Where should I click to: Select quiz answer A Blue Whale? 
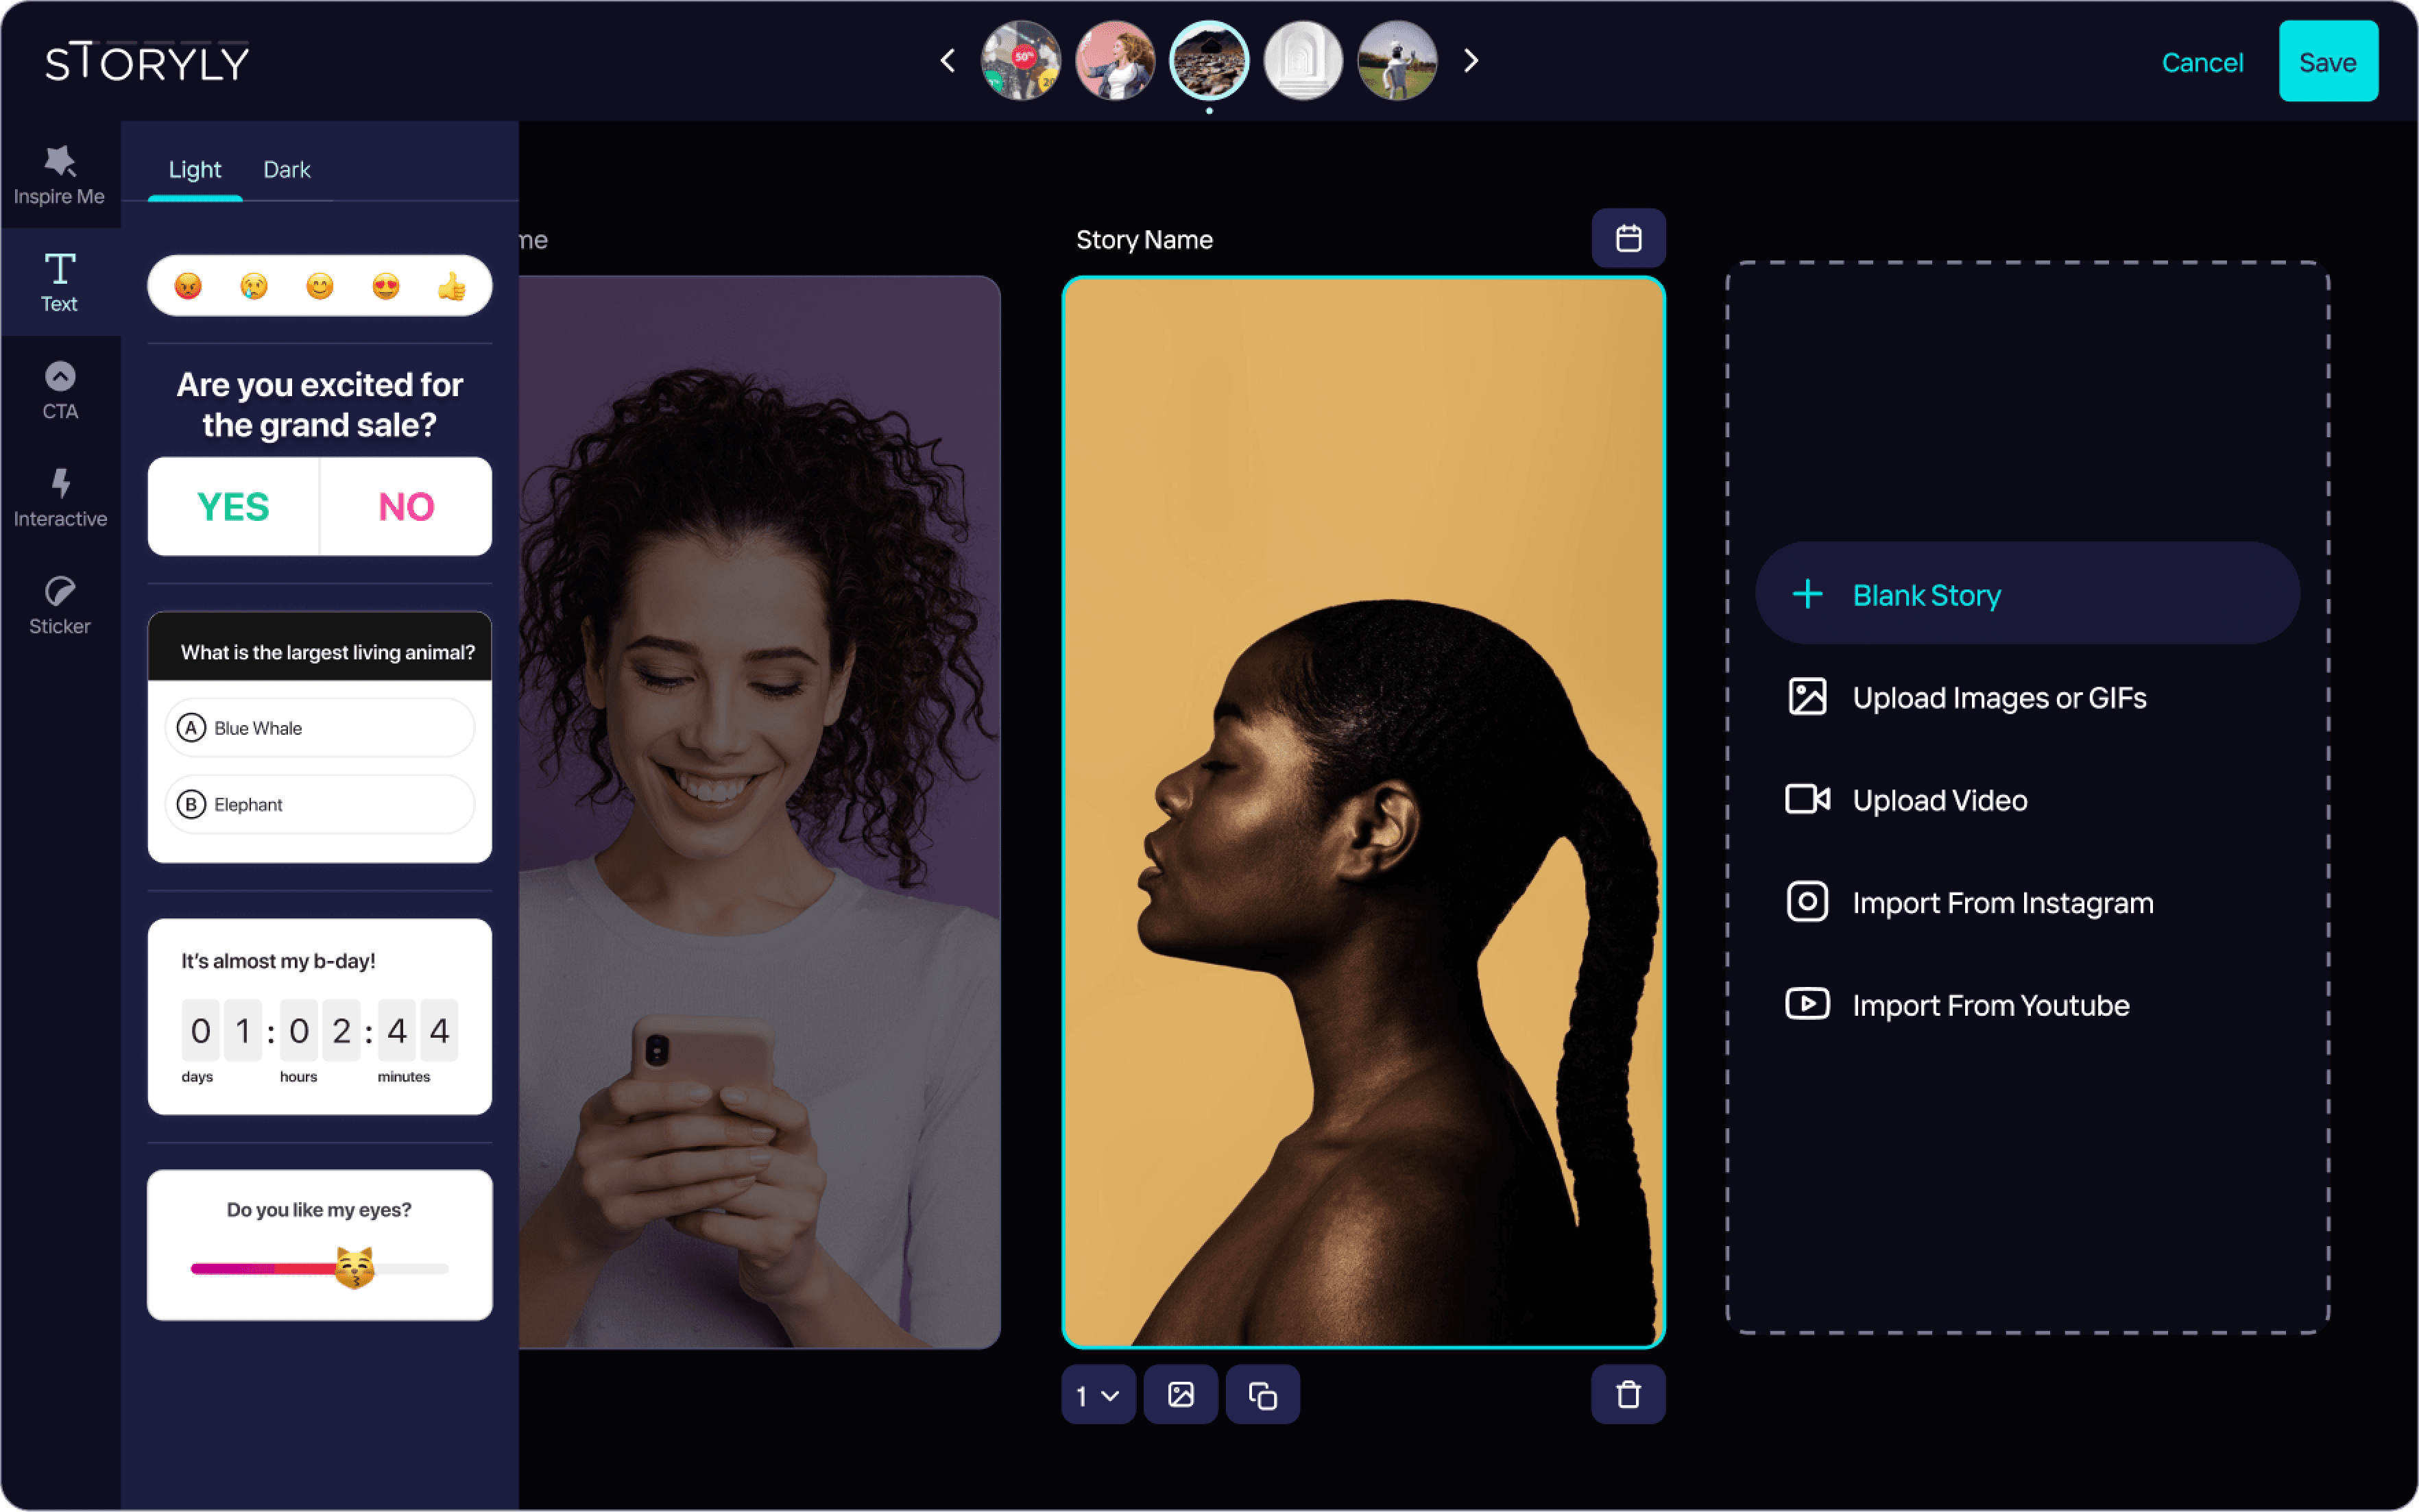point(319,728)
